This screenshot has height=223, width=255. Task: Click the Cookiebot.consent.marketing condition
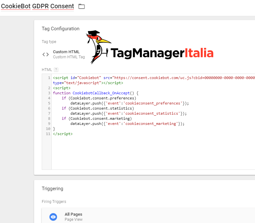[x=100, y=119]
